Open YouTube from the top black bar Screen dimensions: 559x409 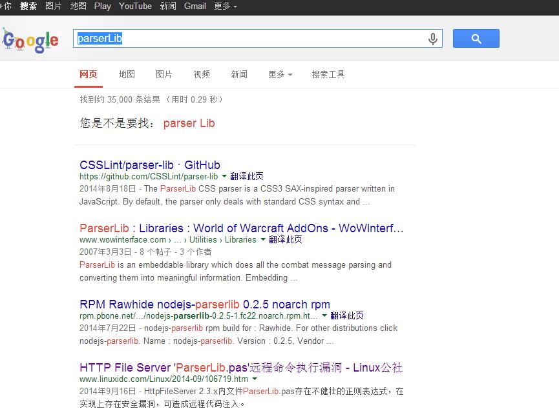pos(135,6)
